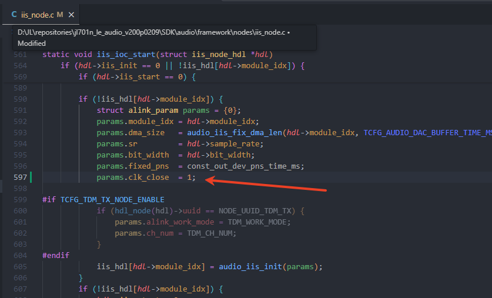Click line number 605 in the gutter
492x298 pixels.
tap(20, 267)
